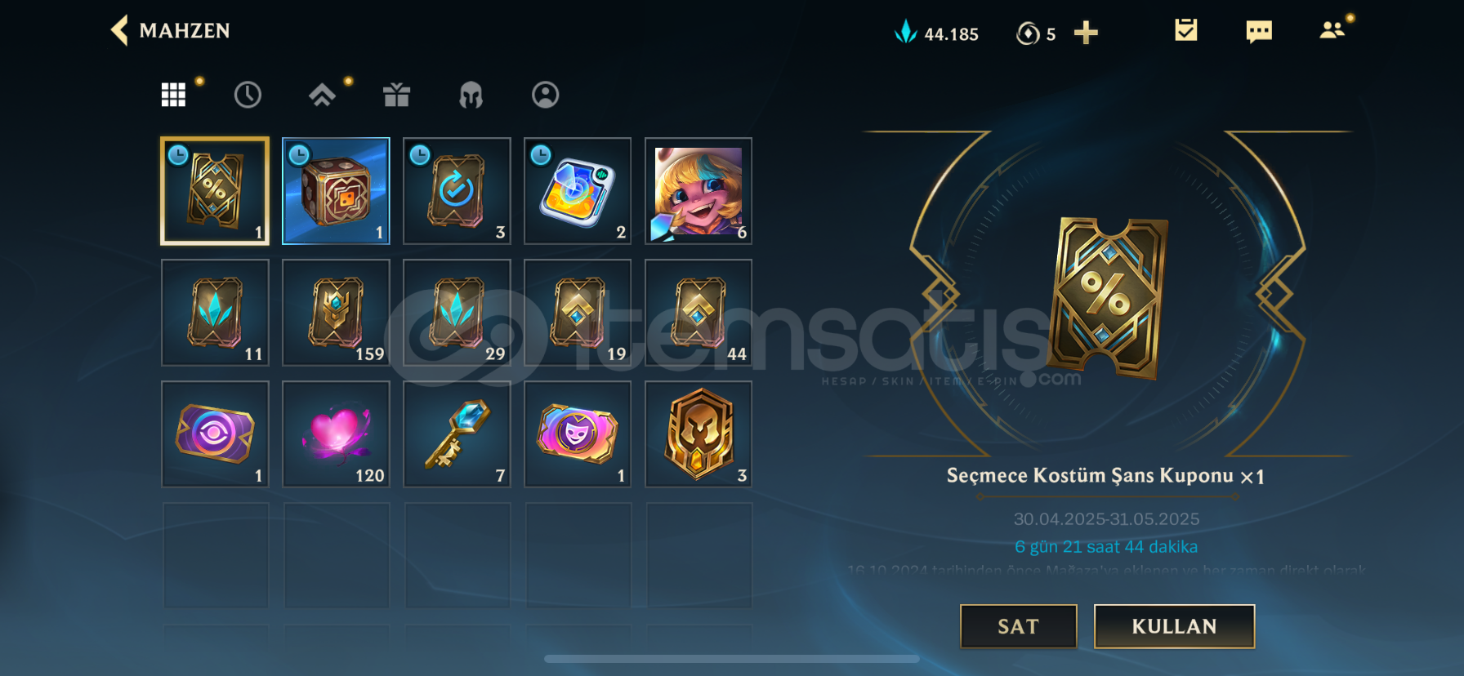Open the friends list icon
The image size is (1464, 676).
[1332, 30]
